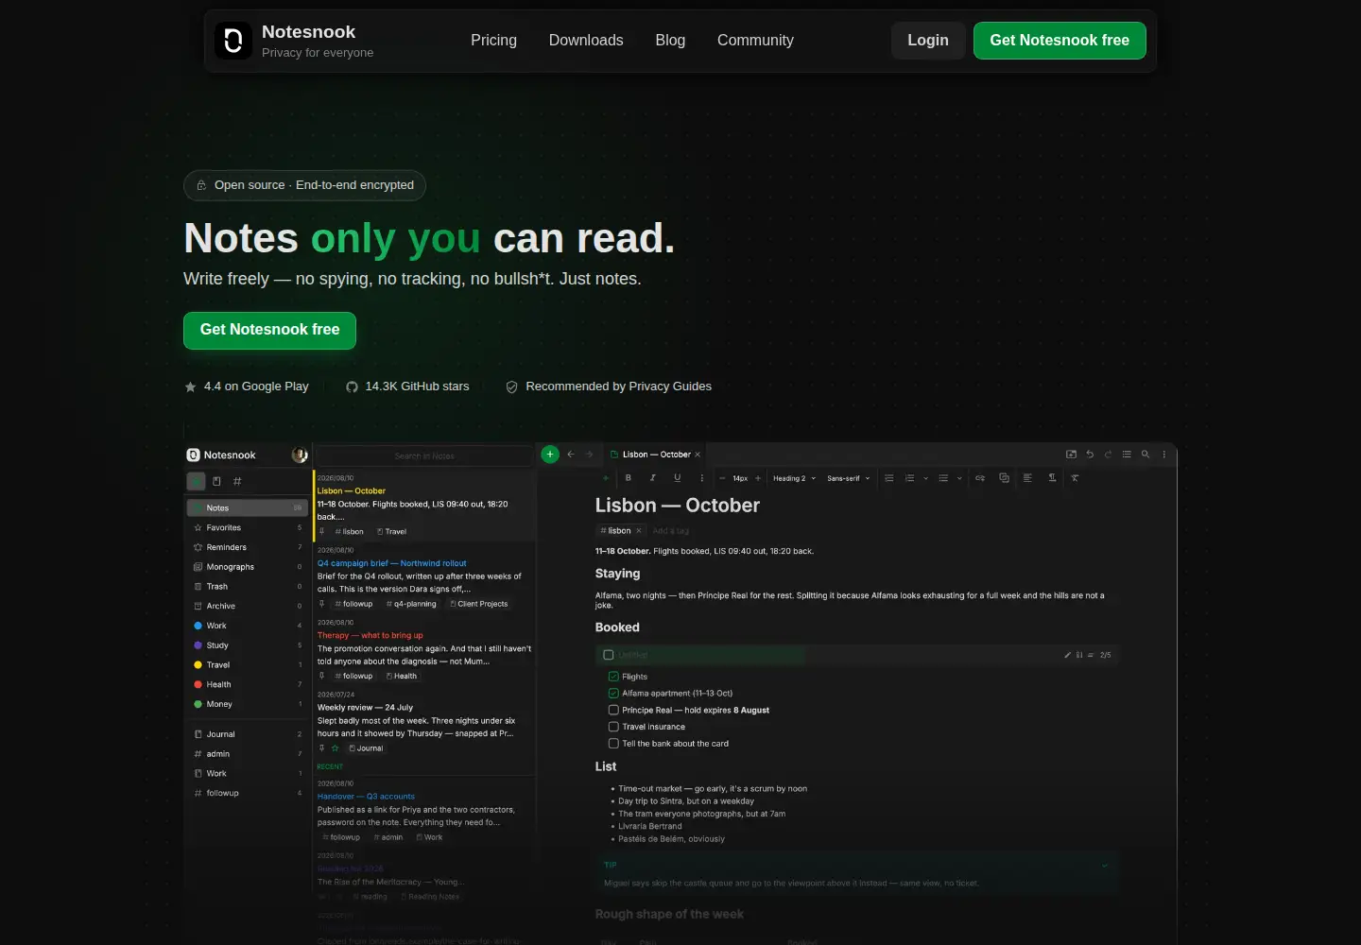
Task: Click Get Notesnook free in the header
Action: click(x=1060, y=41)
